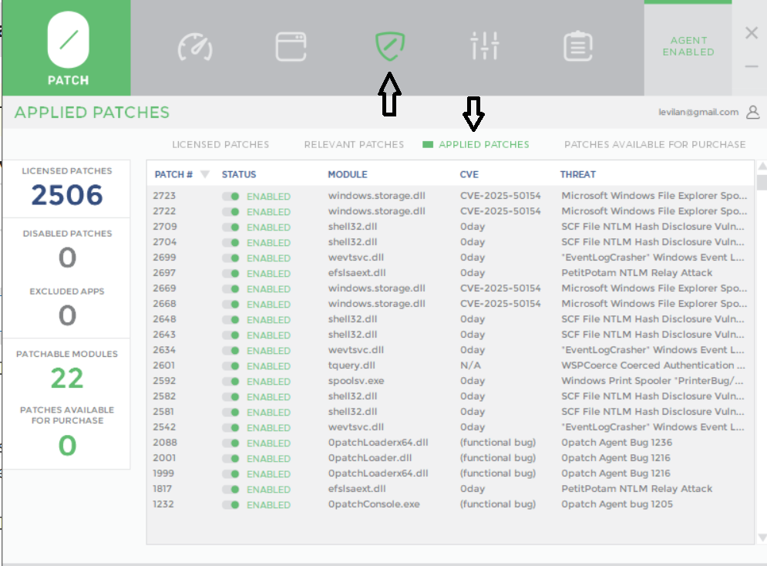767x566 pixels.
Task: Sort by CVE column header
Action: [469, 174]
